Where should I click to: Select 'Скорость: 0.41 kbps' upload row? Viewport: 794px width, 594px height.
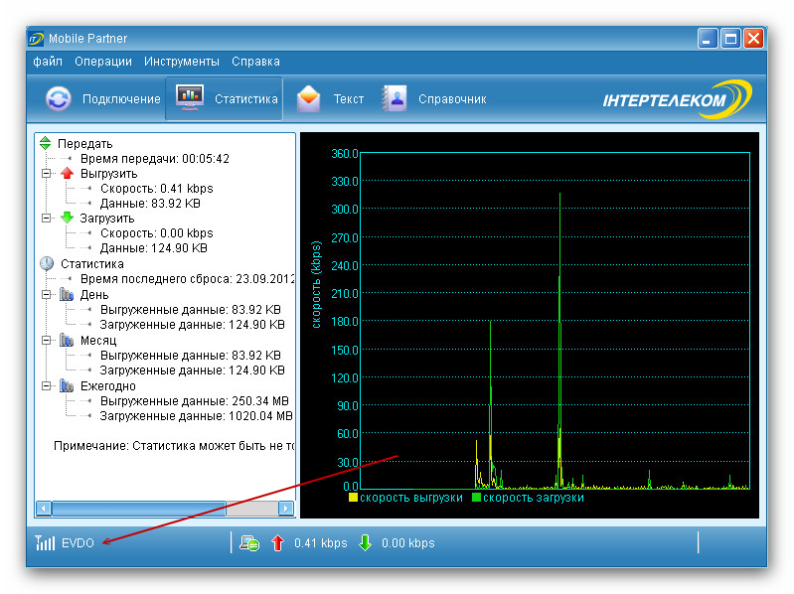pos(156,189)
